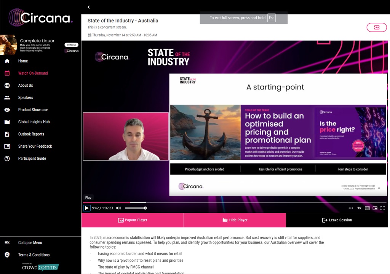
Task: Open Watch On-Demand menu item
Action: (33, 73)
